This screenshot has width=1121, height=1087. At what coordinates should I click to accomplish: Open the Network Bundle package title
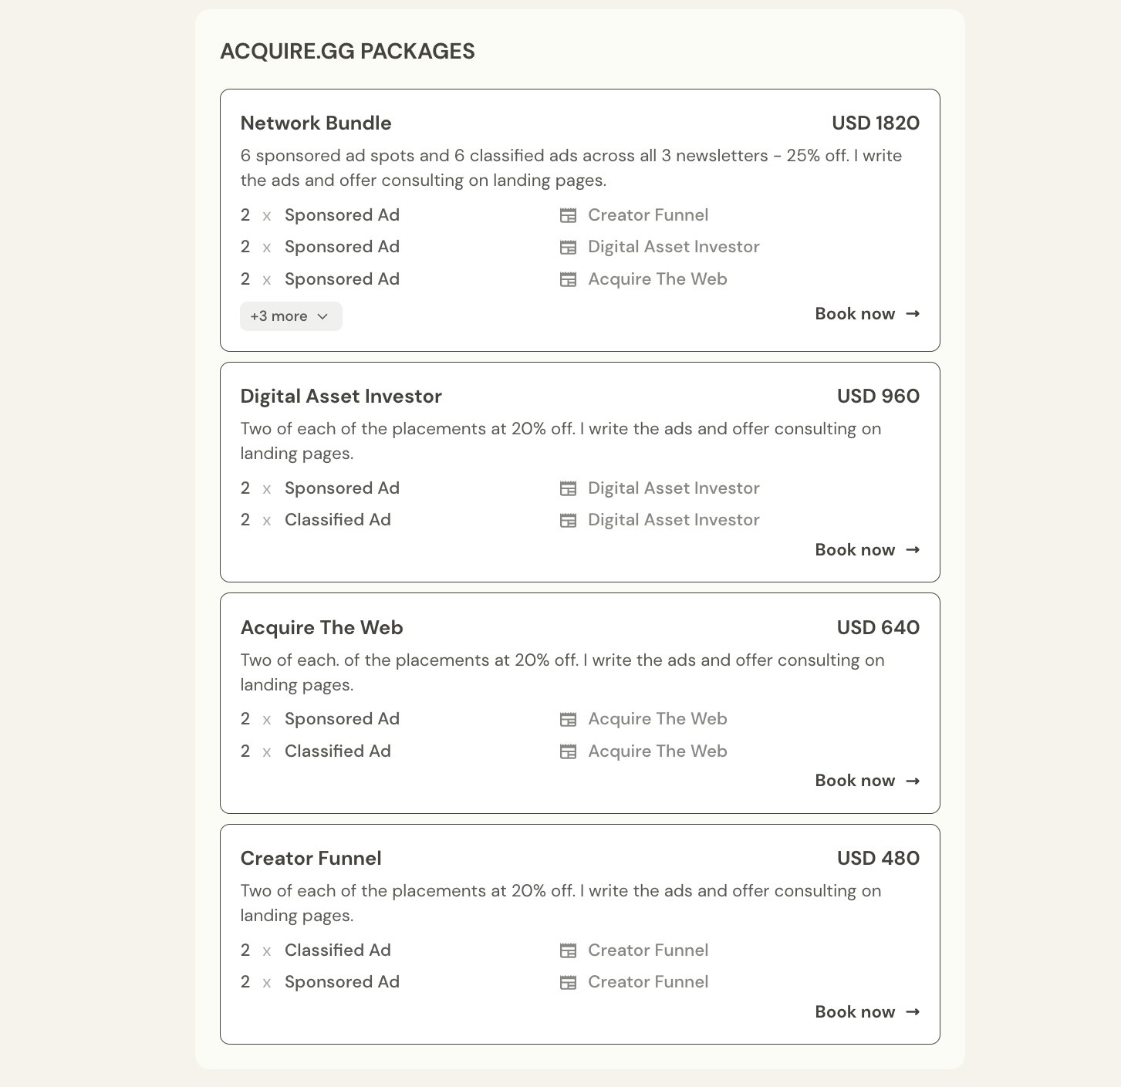click(x=316, y=123)
